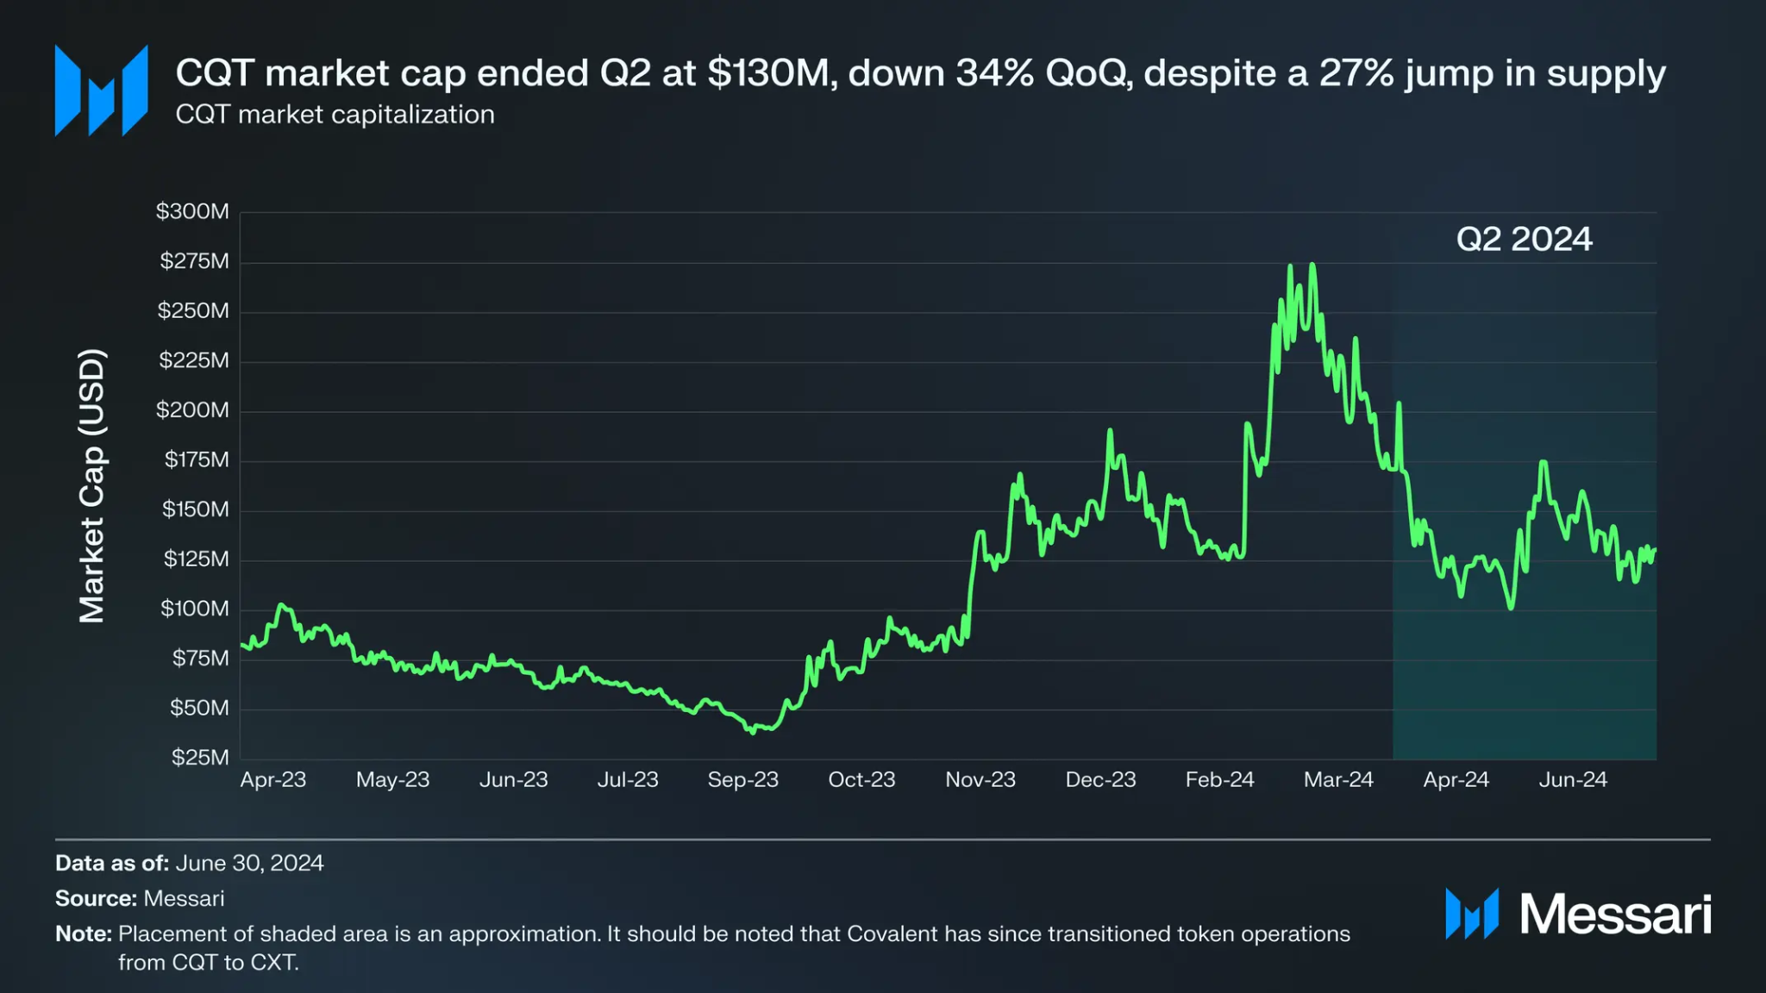
Task: Click the 'Data as of: June 30, 2024' text
Action: coord(190,863)
